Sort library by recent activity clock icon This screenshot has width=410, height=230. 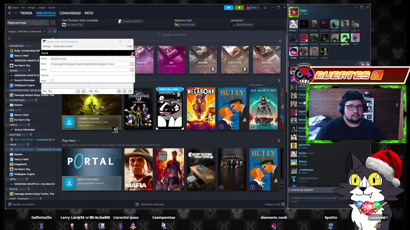pos(50,31)
